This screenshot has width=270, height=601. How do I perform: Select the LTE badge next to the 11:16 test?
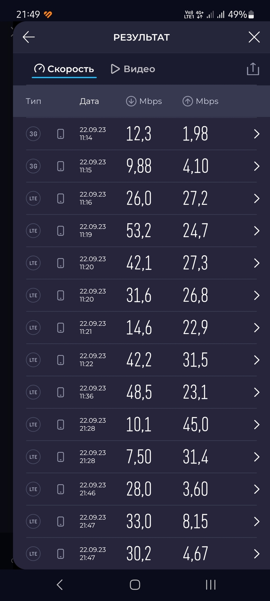33,198
